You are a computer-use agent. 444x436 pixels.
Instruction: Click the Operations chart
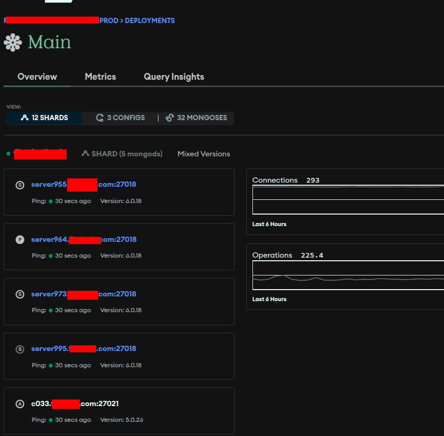click(x=348, y=275)
